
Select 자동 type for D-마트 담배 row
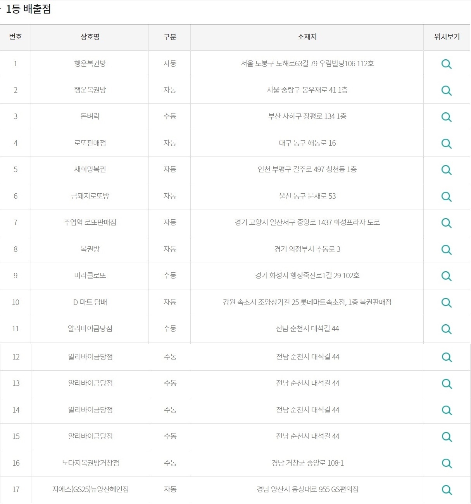(170, 302)
